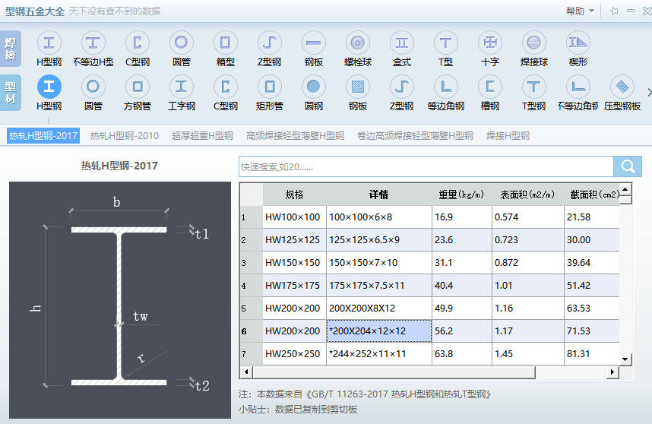The height and width of the screenshot is (424, 652).
Task: Select the 不等边角钢 unequal angle icon
Action: 578,87
